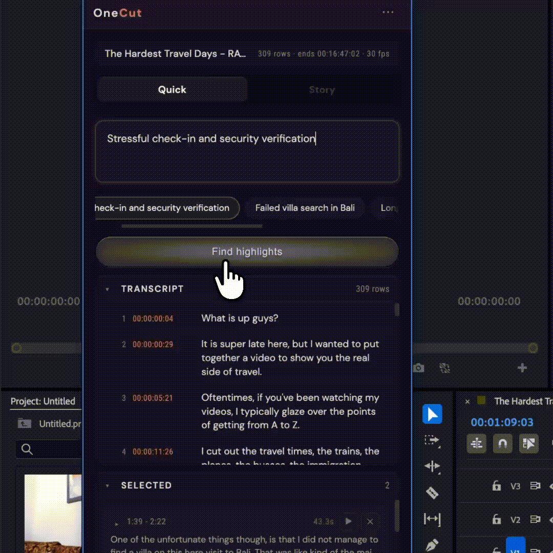Image resolution: width=553 pixels, height=553 pixels.
Task: Play the 1:39 - 2:22 selected clip
Action: point(348,521)
